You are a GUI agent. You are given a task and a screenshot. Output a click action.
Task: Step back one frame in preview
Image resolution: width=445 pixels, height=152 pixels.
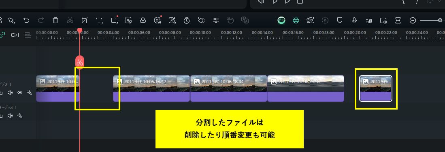(x=260, y=2)
